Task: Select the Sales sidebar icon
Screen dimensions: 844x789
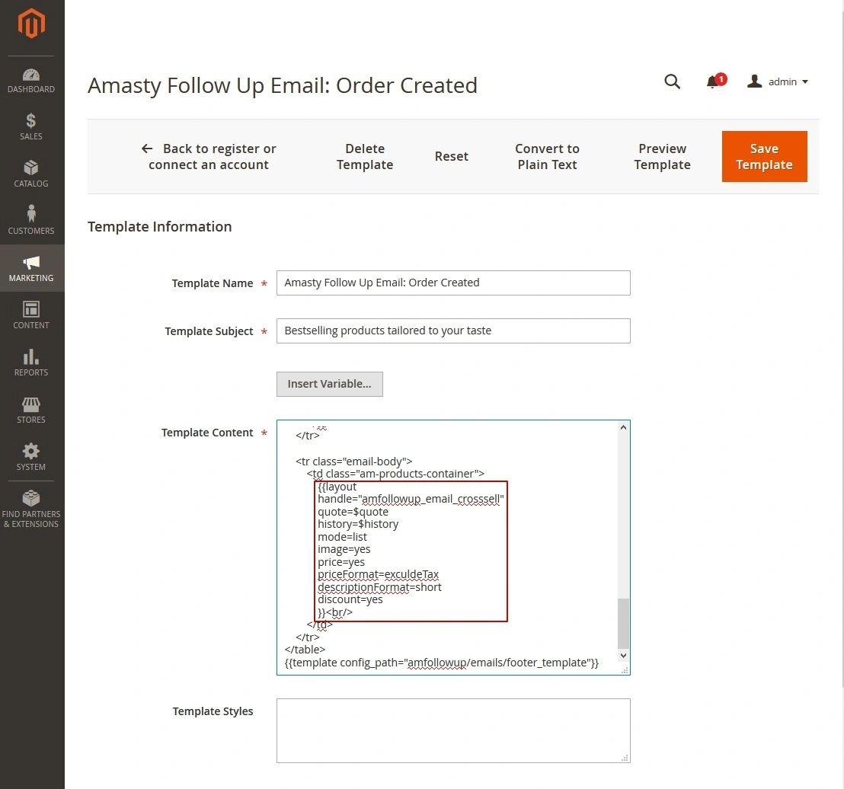Action: point(30,126)
